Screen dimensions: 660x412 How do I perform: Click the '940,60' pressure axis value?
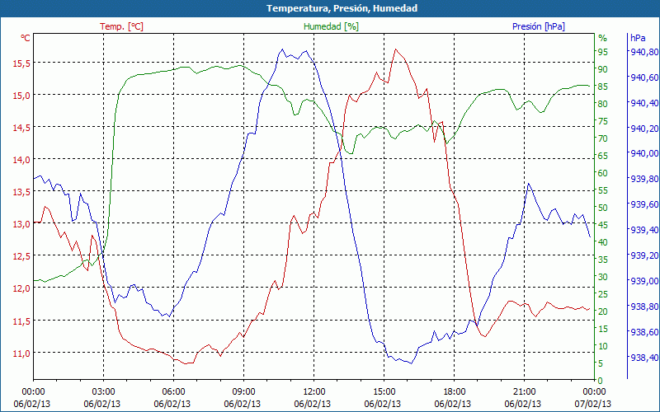(x=643, y=77)
